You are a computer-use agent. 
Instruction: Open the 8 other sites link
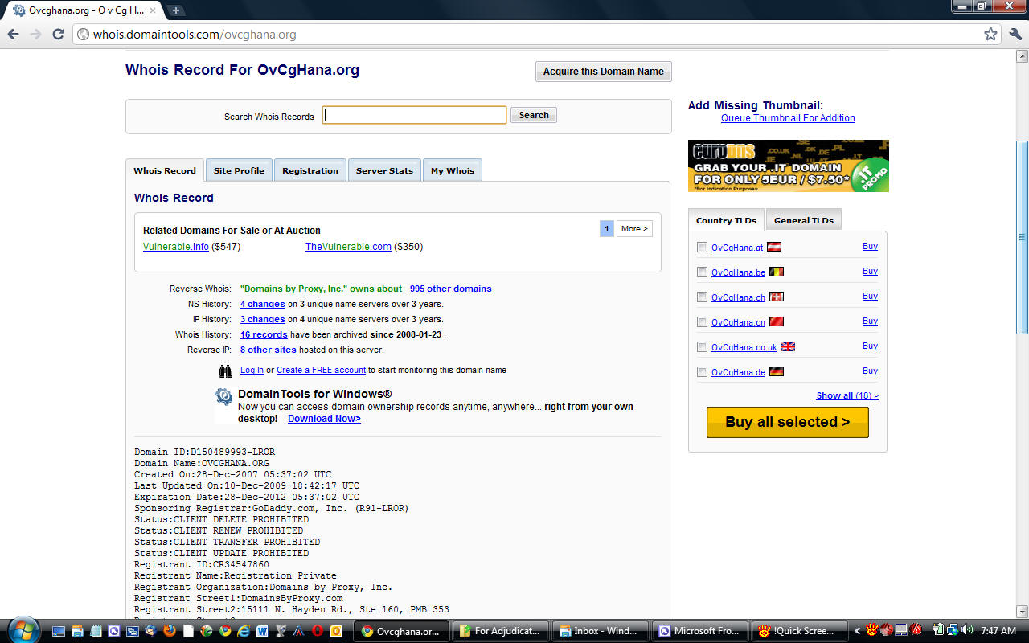pyautogui.click(x=269, y=350)
